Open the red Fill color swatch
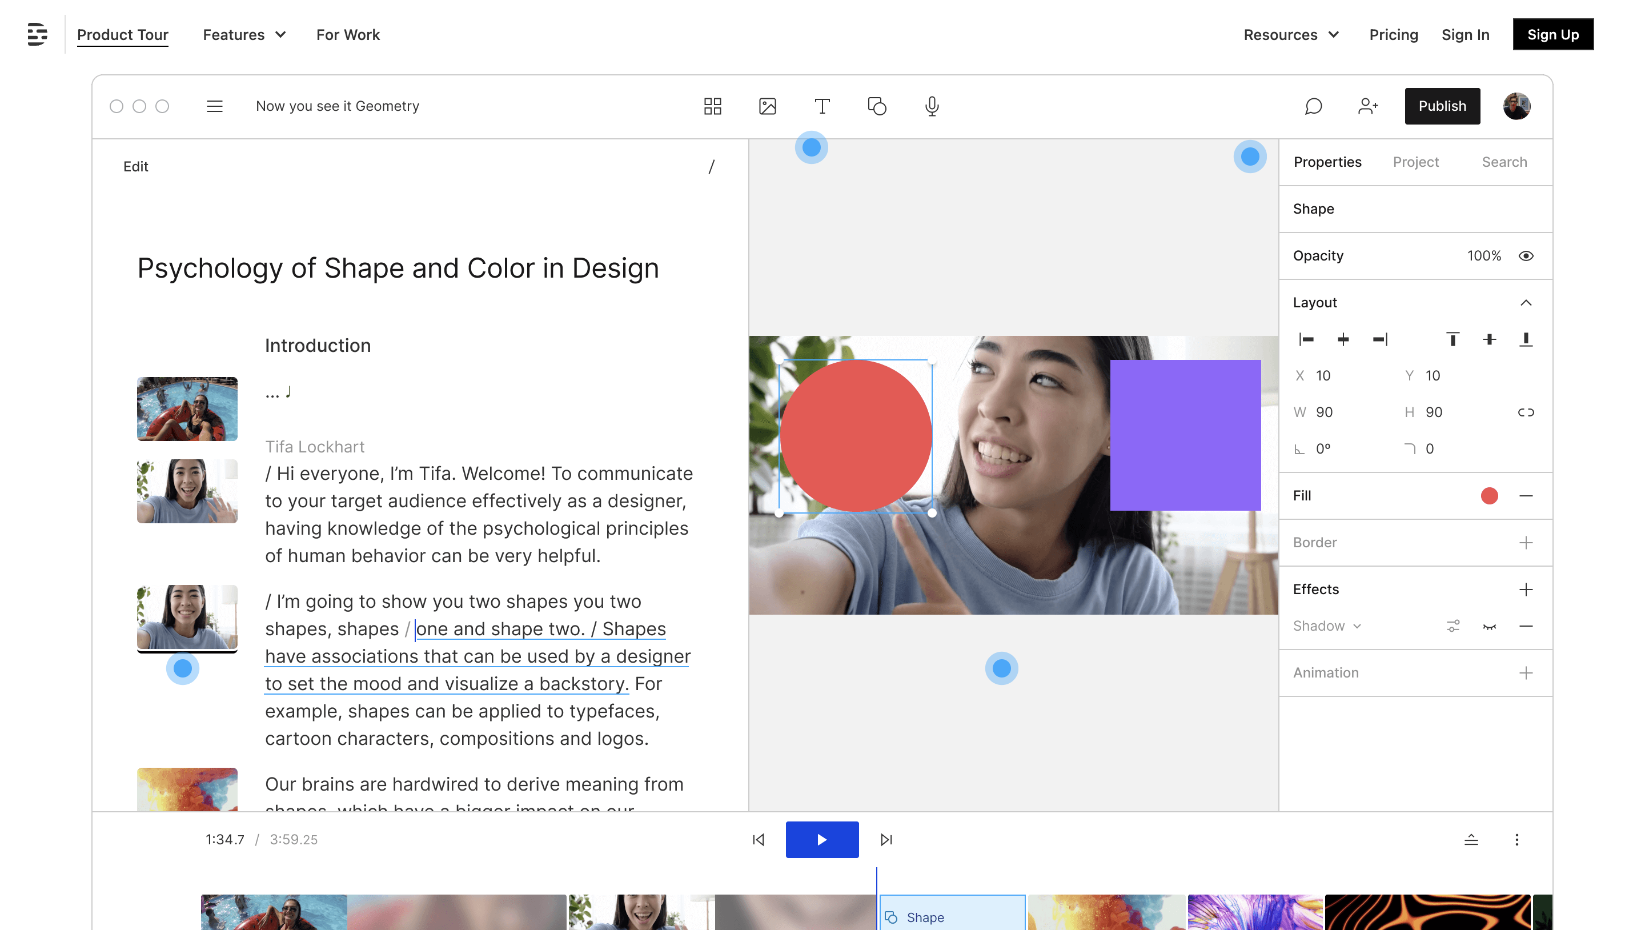Screen dimensions: 1645x930 point(1489,496)
